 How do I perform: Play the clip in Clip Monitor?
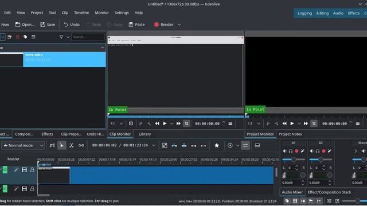165,124
